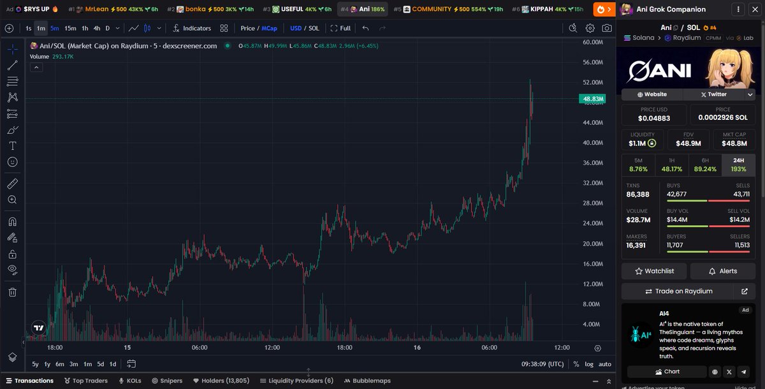Open the Fibonacci retracement tools
The height and width of the screenshot is (389, 765).
[x=12, y=81]
